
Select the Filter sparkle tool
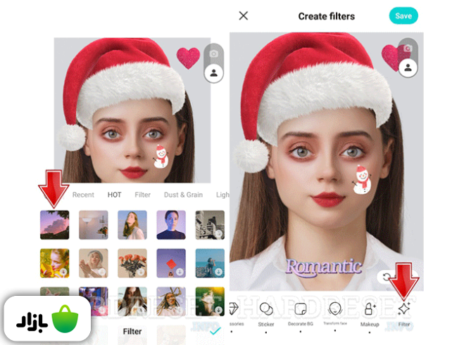404,309
